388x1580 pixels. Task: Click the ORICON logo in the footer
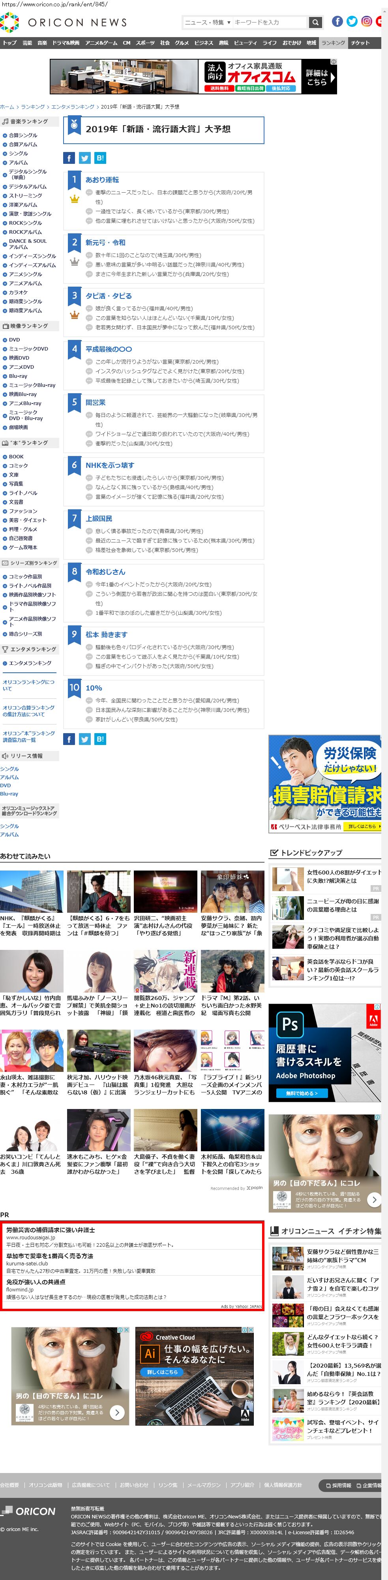(x=28, y=1511)
